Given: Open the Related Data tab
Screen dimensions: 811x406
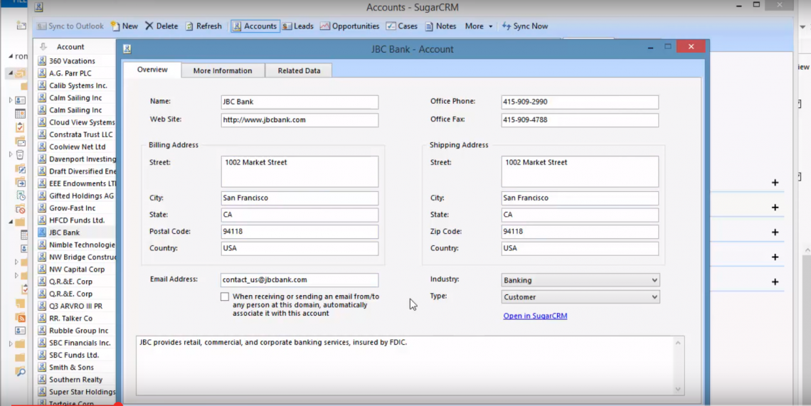Looking at the screenshot, I should tap(299, 70).
